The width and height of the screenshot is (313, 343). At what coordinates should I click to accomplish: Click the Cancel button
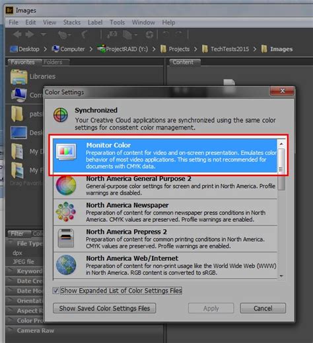tap(263, 308)
